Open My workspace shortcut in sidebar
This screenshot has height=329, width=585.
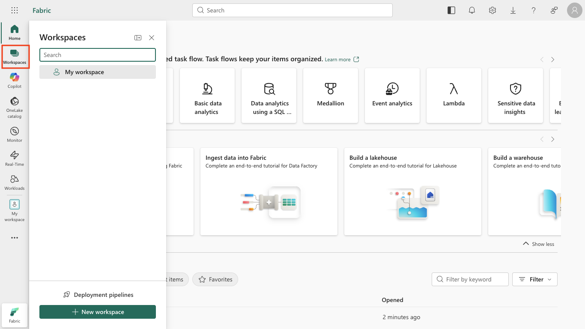pyautogui.click(x=15, y=211)
